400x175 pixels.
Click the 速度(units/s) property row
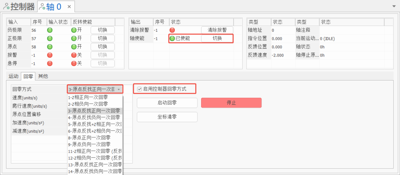(40, 98)
